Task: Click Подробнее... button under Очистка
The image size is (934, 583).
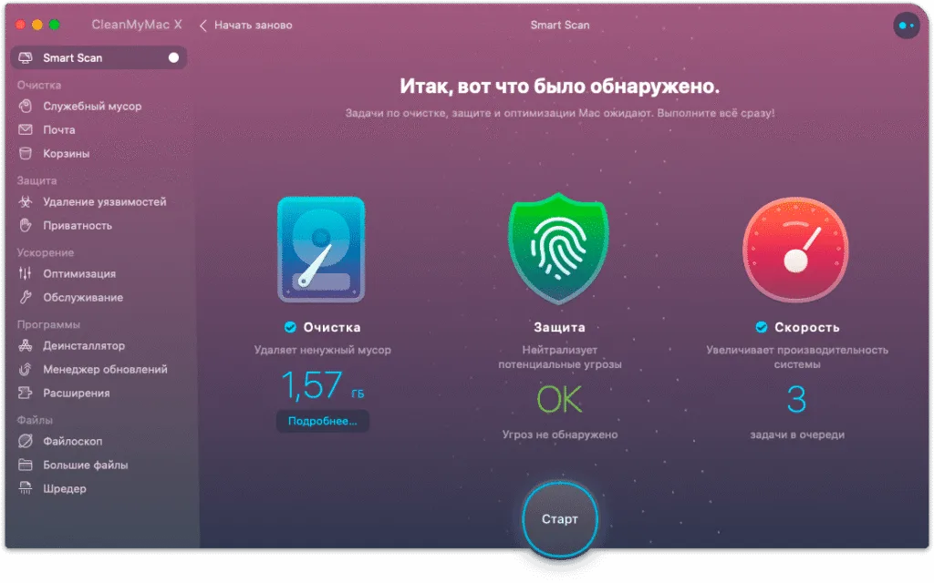Action: [322, 421]
